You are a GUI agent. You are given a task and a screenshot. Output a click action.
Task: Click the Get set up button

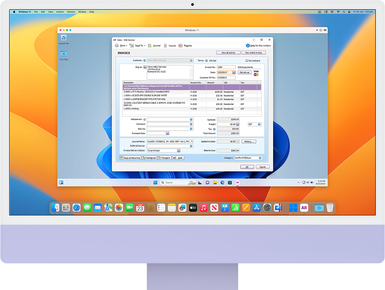pos(244,72)
